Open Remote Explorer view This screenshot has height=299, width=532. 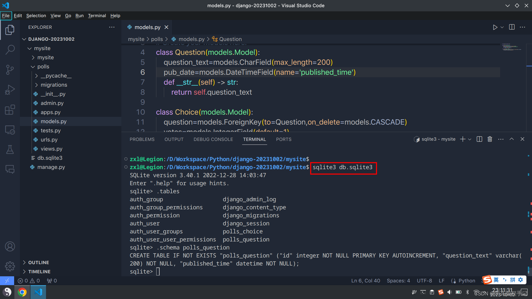10,130
